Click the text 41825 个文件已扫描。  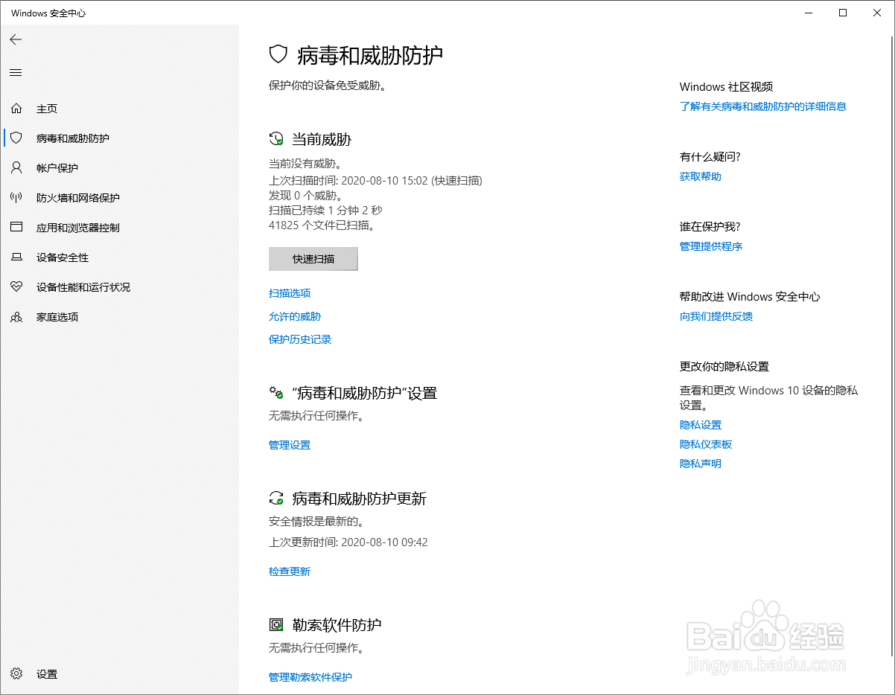coord(323,225)
